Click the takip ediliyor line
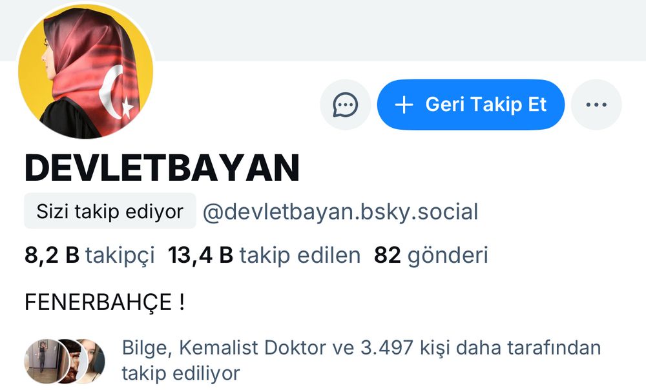 coord(180,373)
